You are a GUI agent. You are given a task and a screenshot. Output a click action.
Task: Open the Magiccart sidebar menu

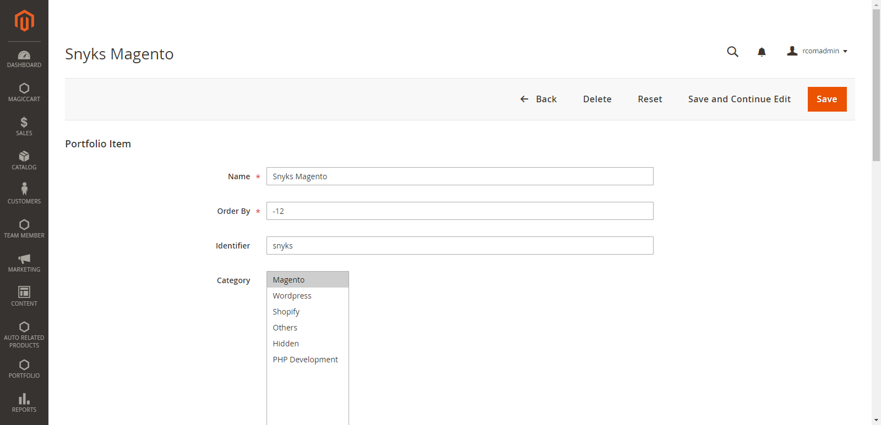(24, 93)
